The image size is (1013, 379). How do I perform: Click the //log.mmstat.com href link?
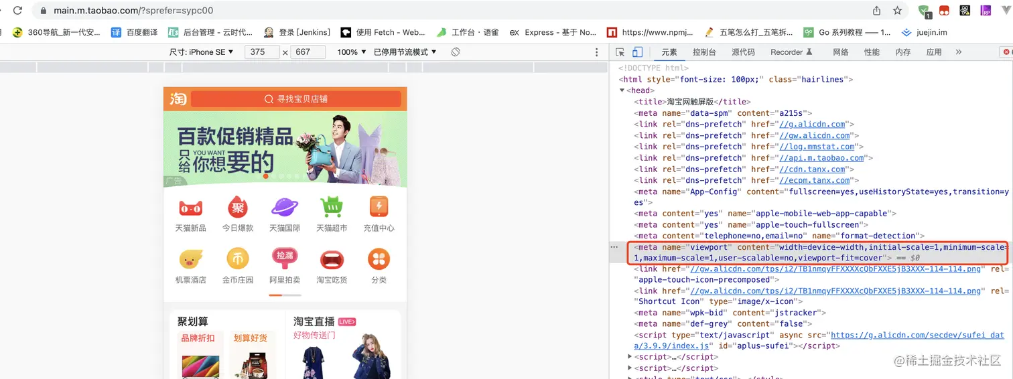pyautogui.click(x=817, y=147)
